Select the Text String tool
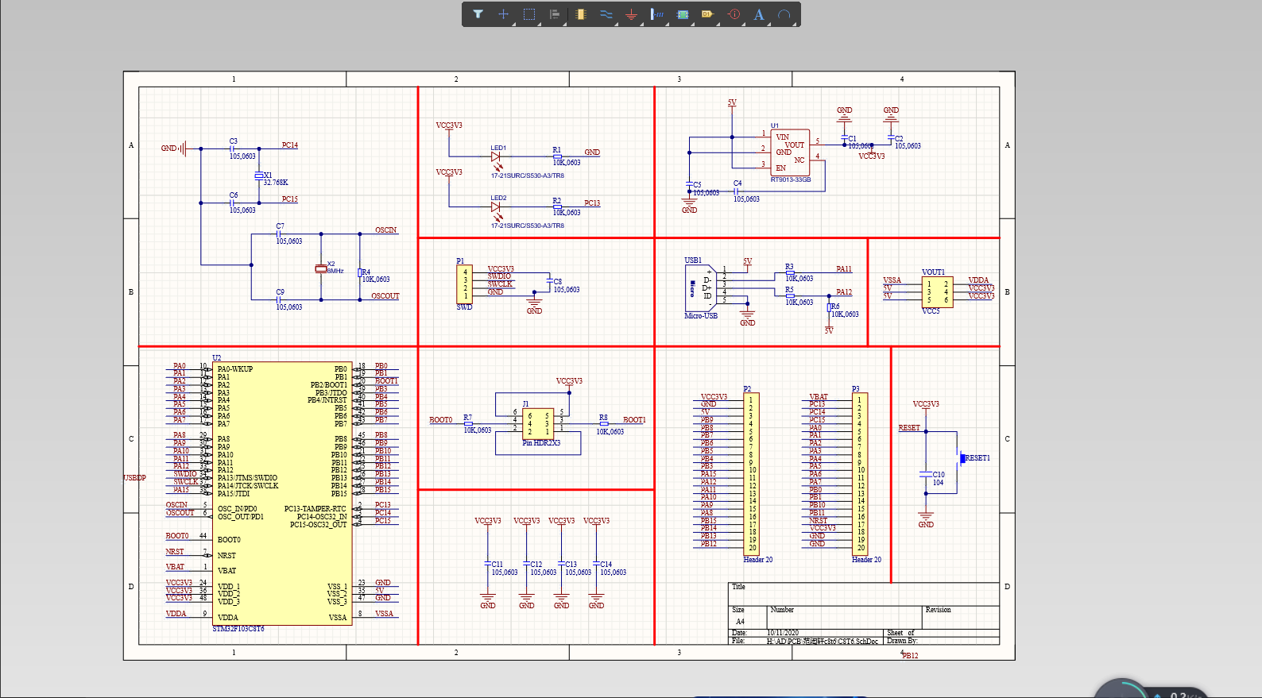 759,14
